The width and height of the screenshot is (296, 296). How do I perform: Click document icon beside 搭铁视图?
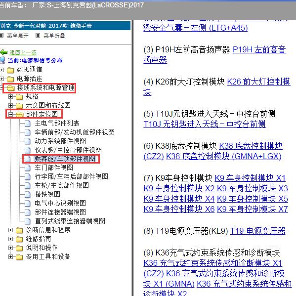pos(28,194)
